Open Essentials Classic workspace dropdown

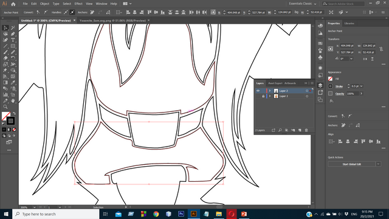pos(303,4)
